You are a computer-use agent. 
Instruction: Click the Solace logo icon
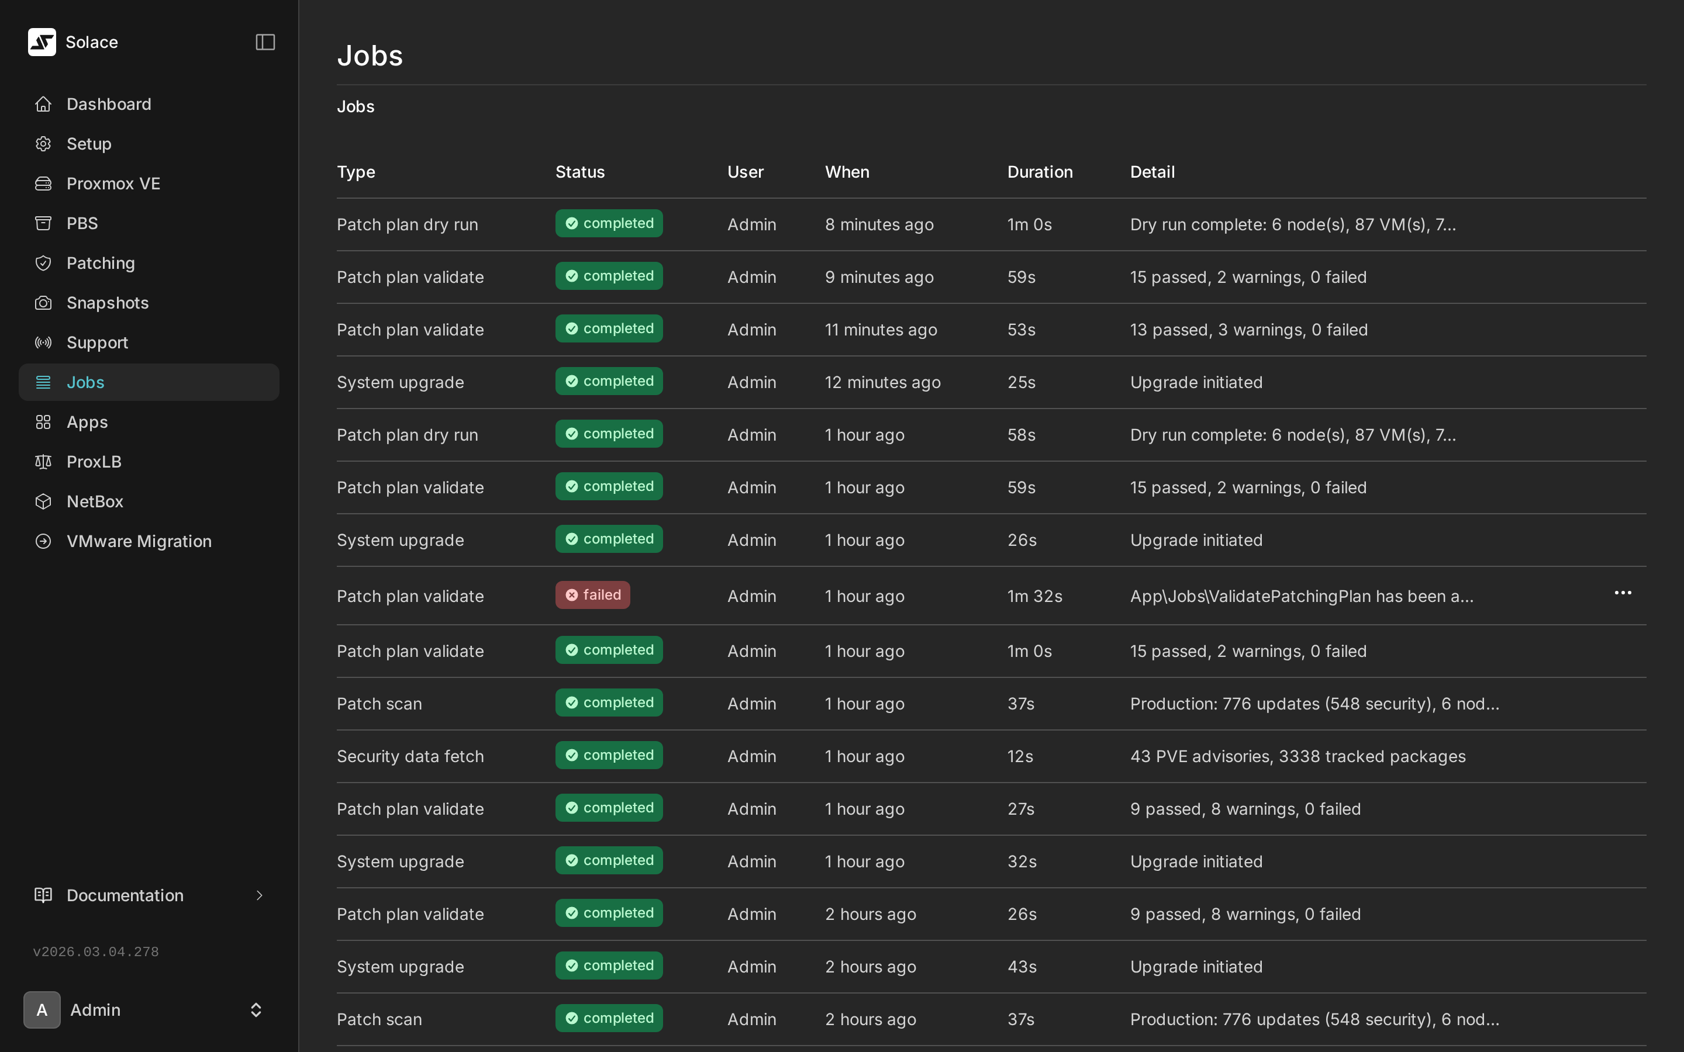pos(42,41)
